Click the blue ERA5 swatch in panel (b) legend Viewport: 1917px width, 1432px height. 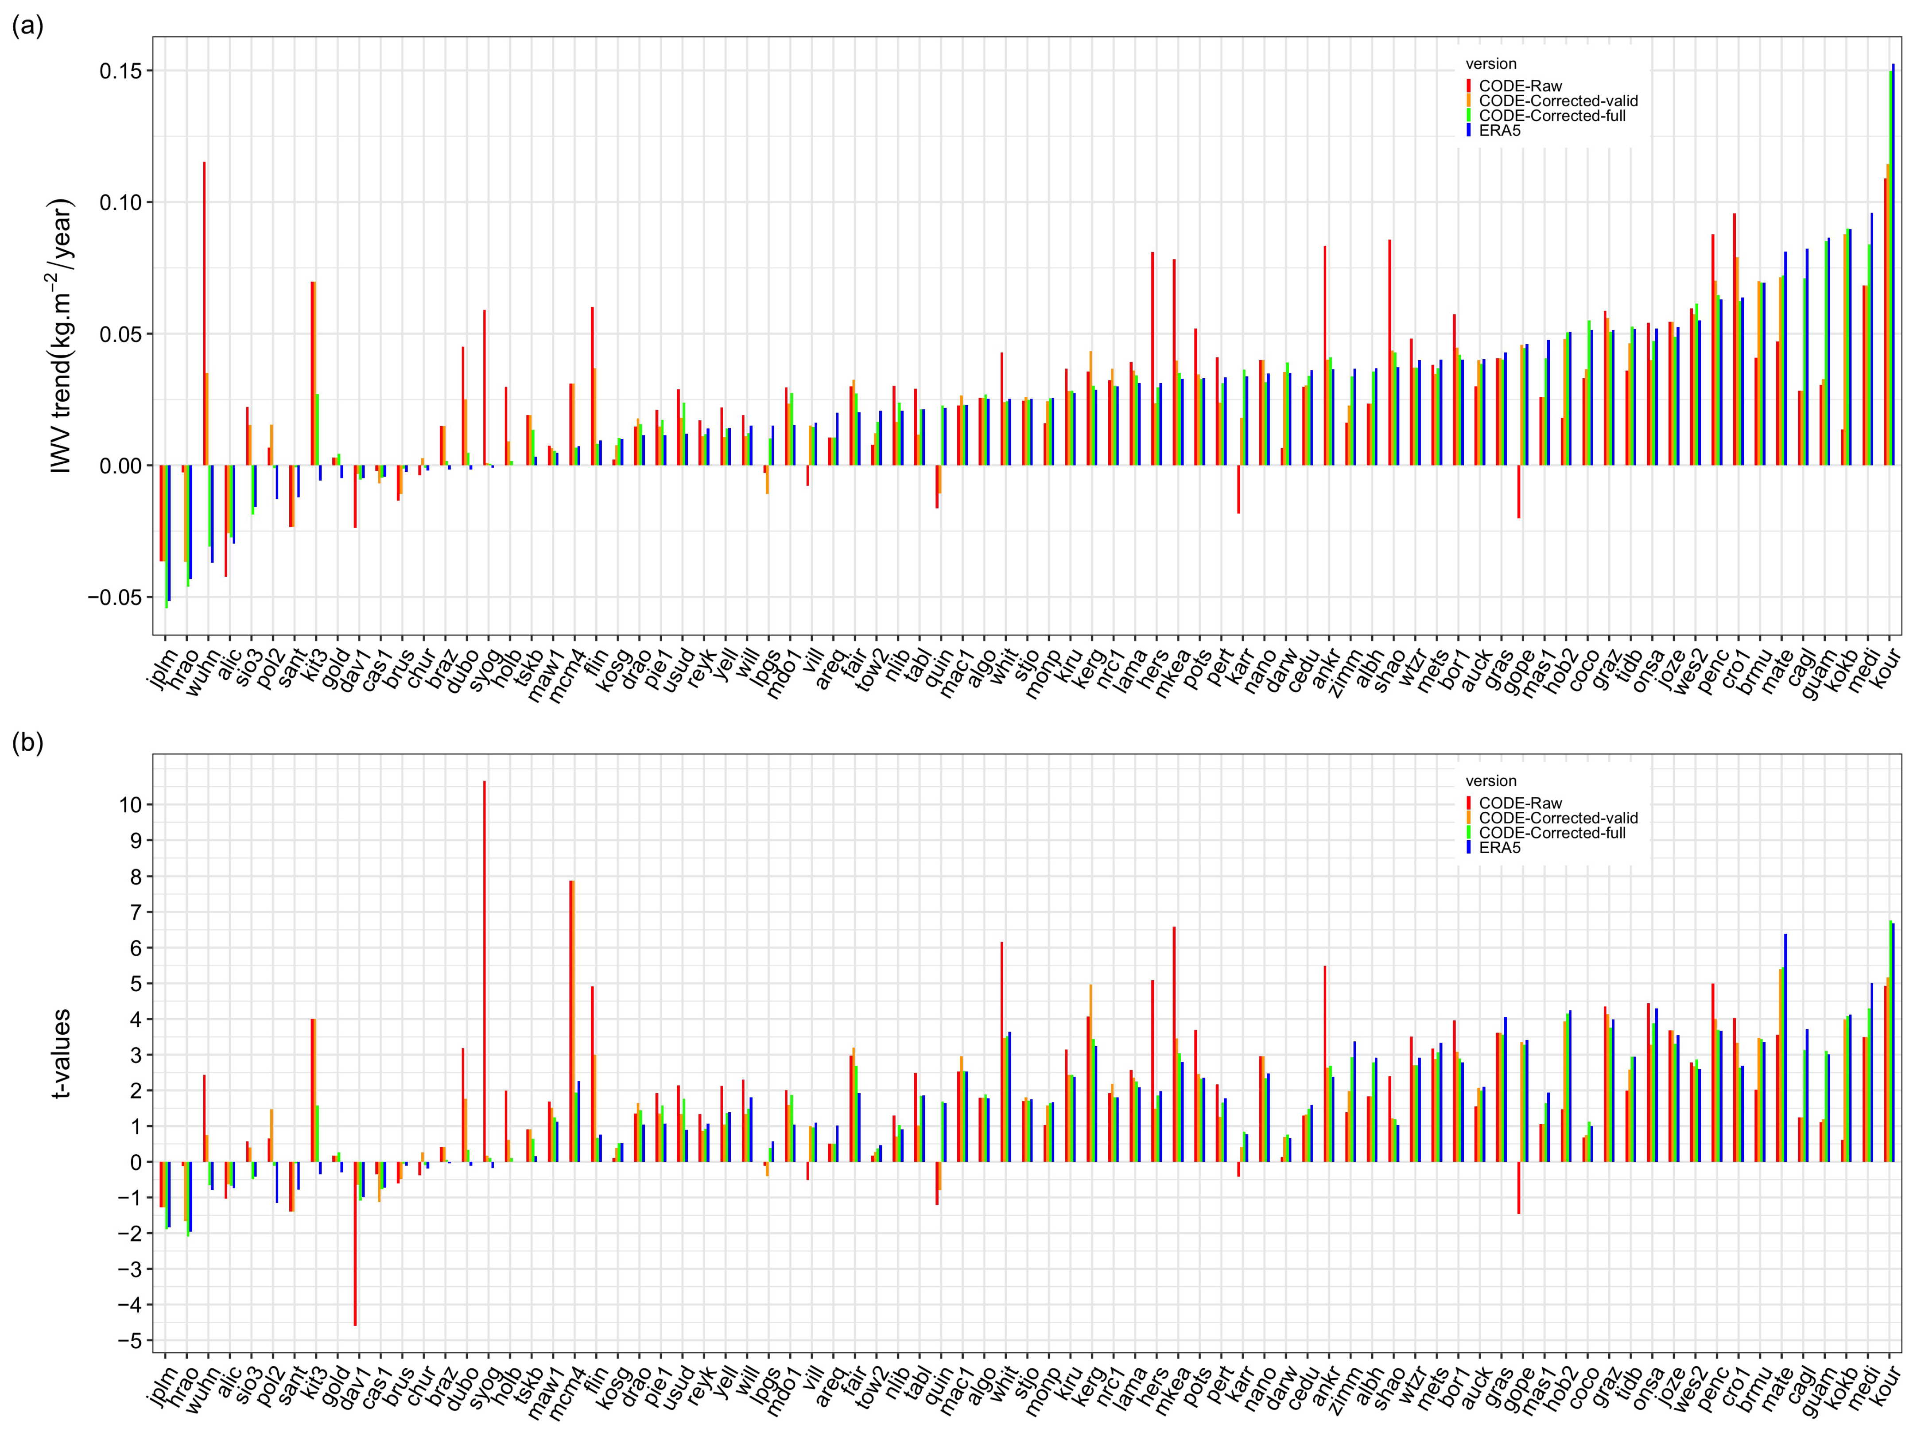pyautogui.click(x=1469, y=848)
